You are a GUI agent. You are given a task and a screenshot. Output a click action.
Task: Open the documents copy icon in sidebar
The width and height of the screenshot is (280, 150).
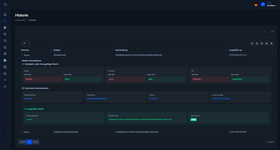[5, 28]
